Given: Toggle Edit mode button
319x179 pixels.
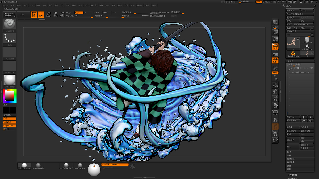Looking at the screenshot, I should coord(34,15).
